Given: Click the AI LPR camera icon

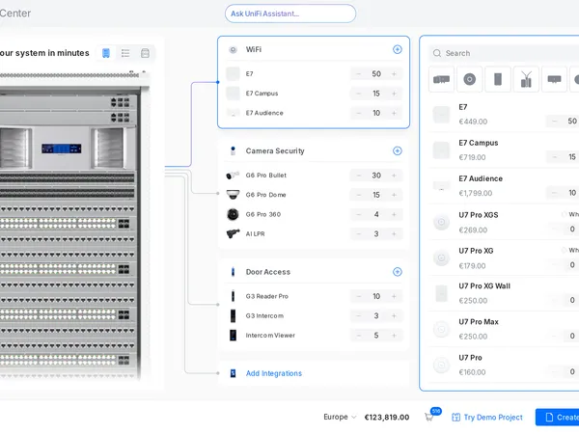Looking at the screenshot, I should (233, 233).
